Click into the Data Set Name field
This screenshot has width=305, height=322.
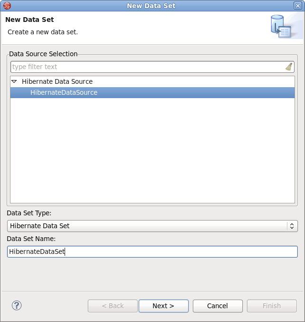152,252
